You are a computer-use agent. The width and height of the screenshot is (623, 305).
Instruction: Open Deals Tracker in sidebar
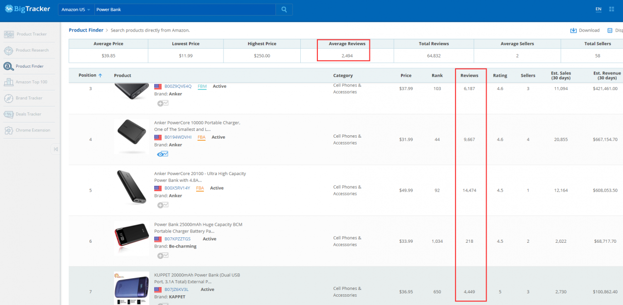point(29,114)
